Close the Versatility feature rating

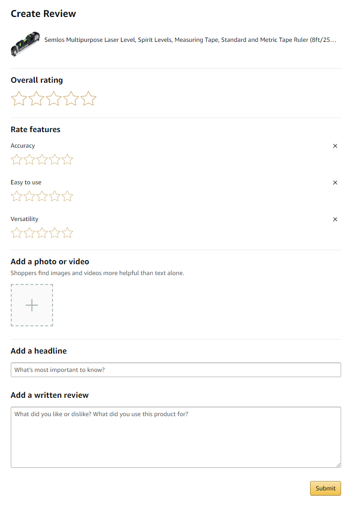coord(335,219)
